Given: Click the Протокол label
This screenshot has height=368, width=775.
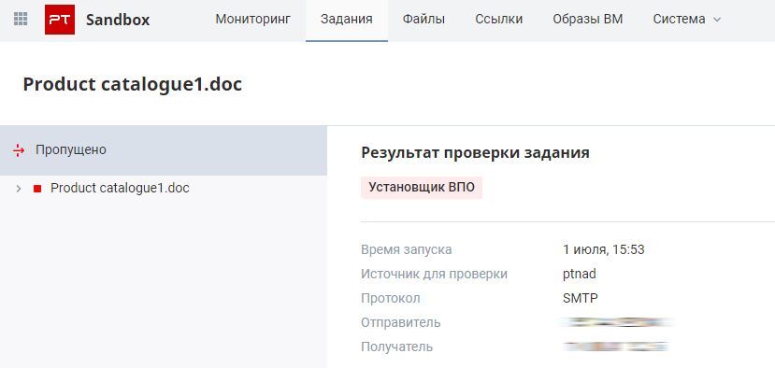Looking at the screenshot, I should [391, 298].
